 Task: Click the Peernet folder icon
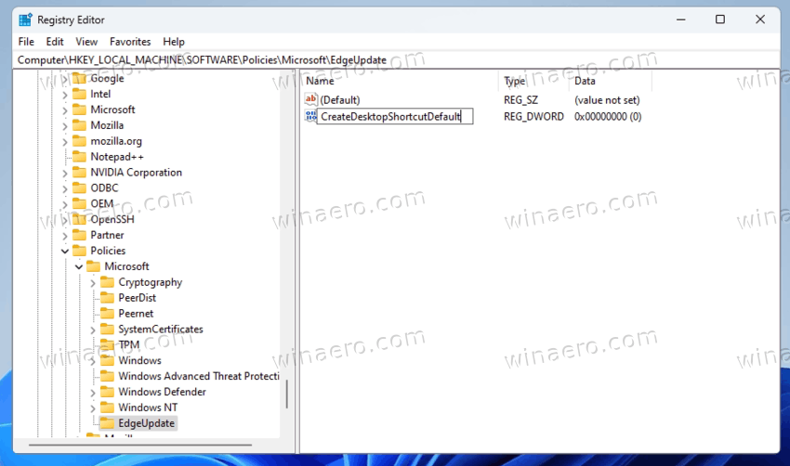pyautogui.click(x=107, y=313)
